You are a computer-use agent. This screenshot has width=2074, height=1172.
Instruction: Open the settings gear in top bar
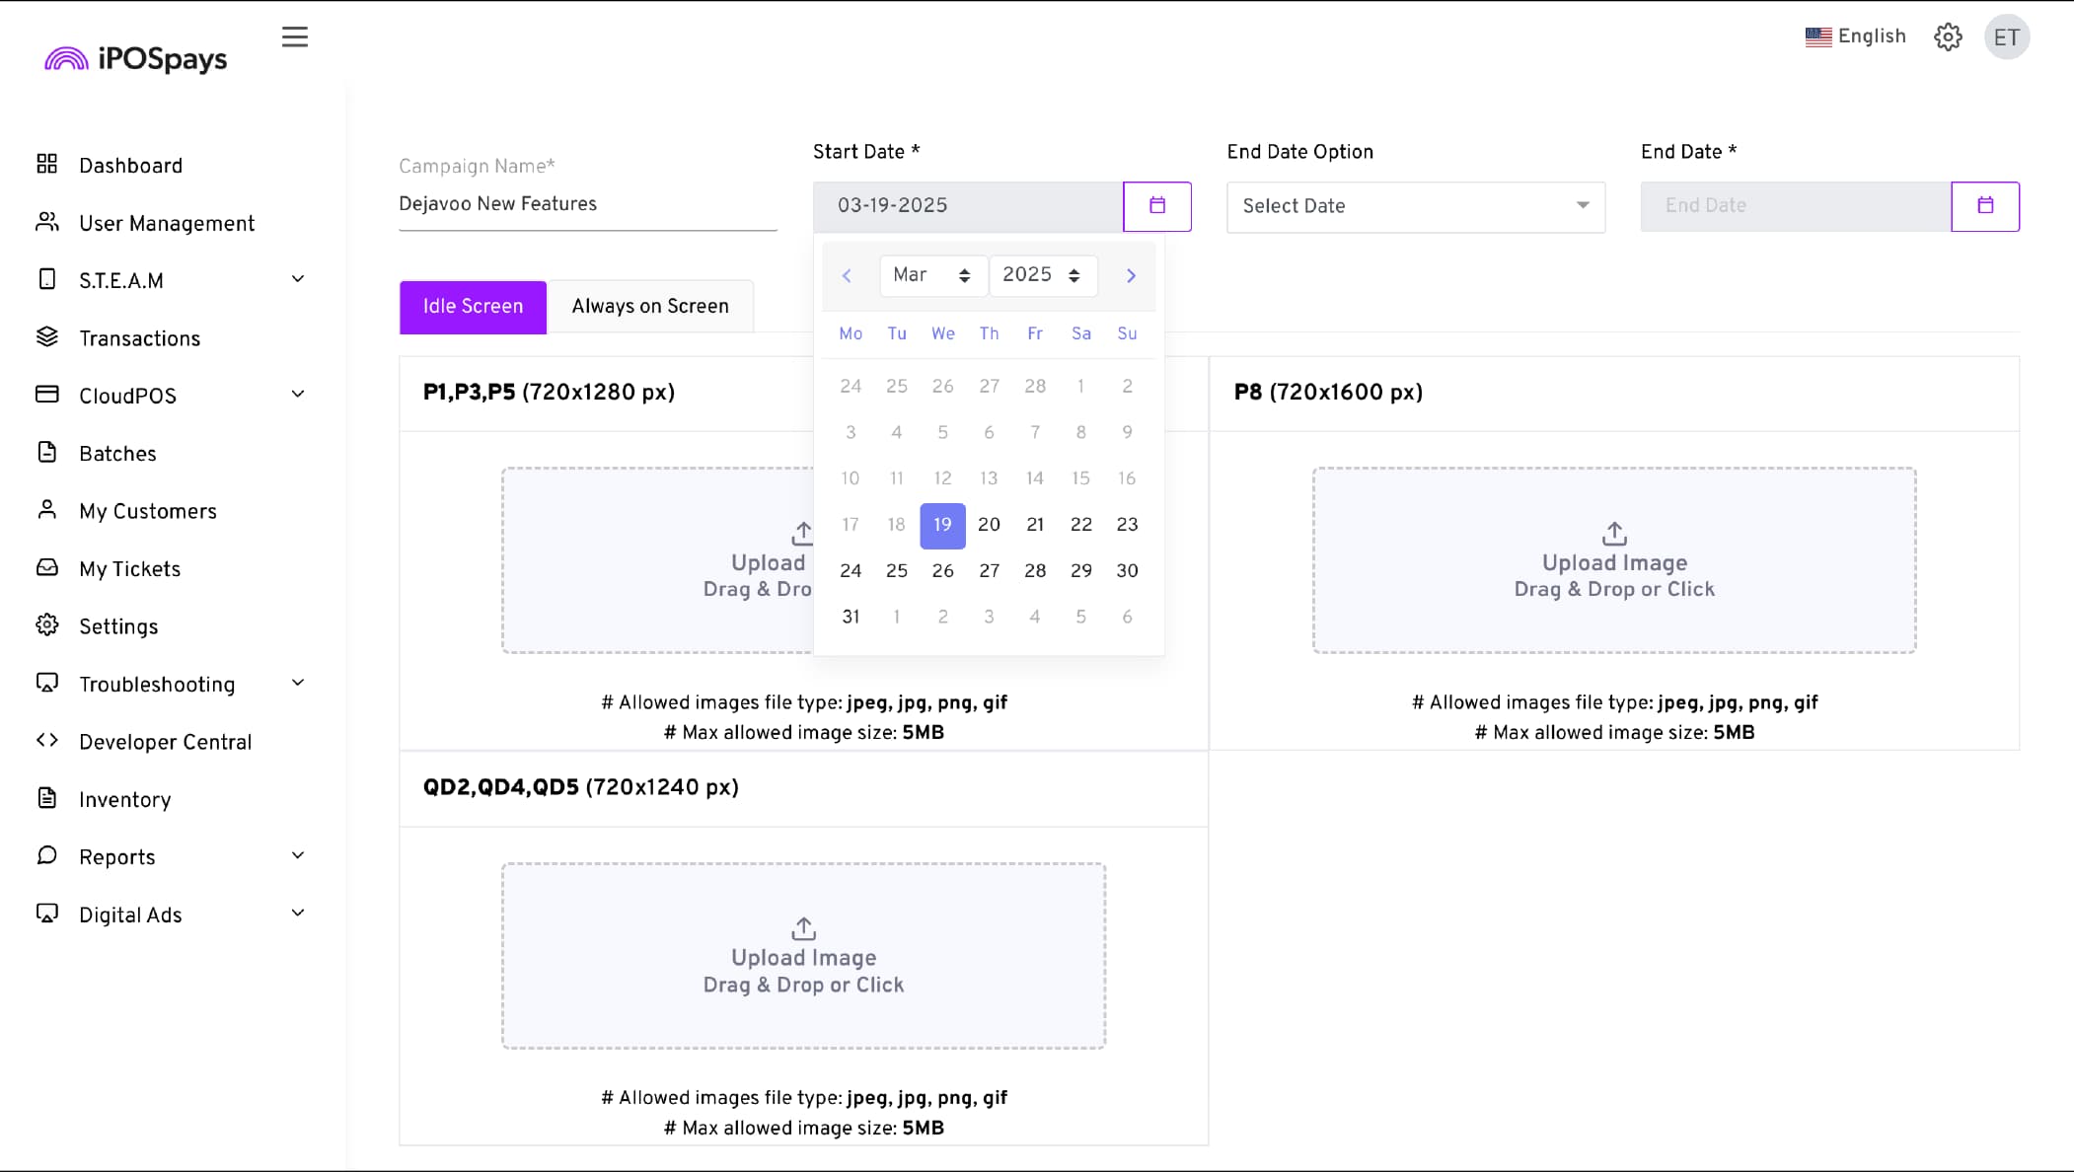tap(1947, 37)
